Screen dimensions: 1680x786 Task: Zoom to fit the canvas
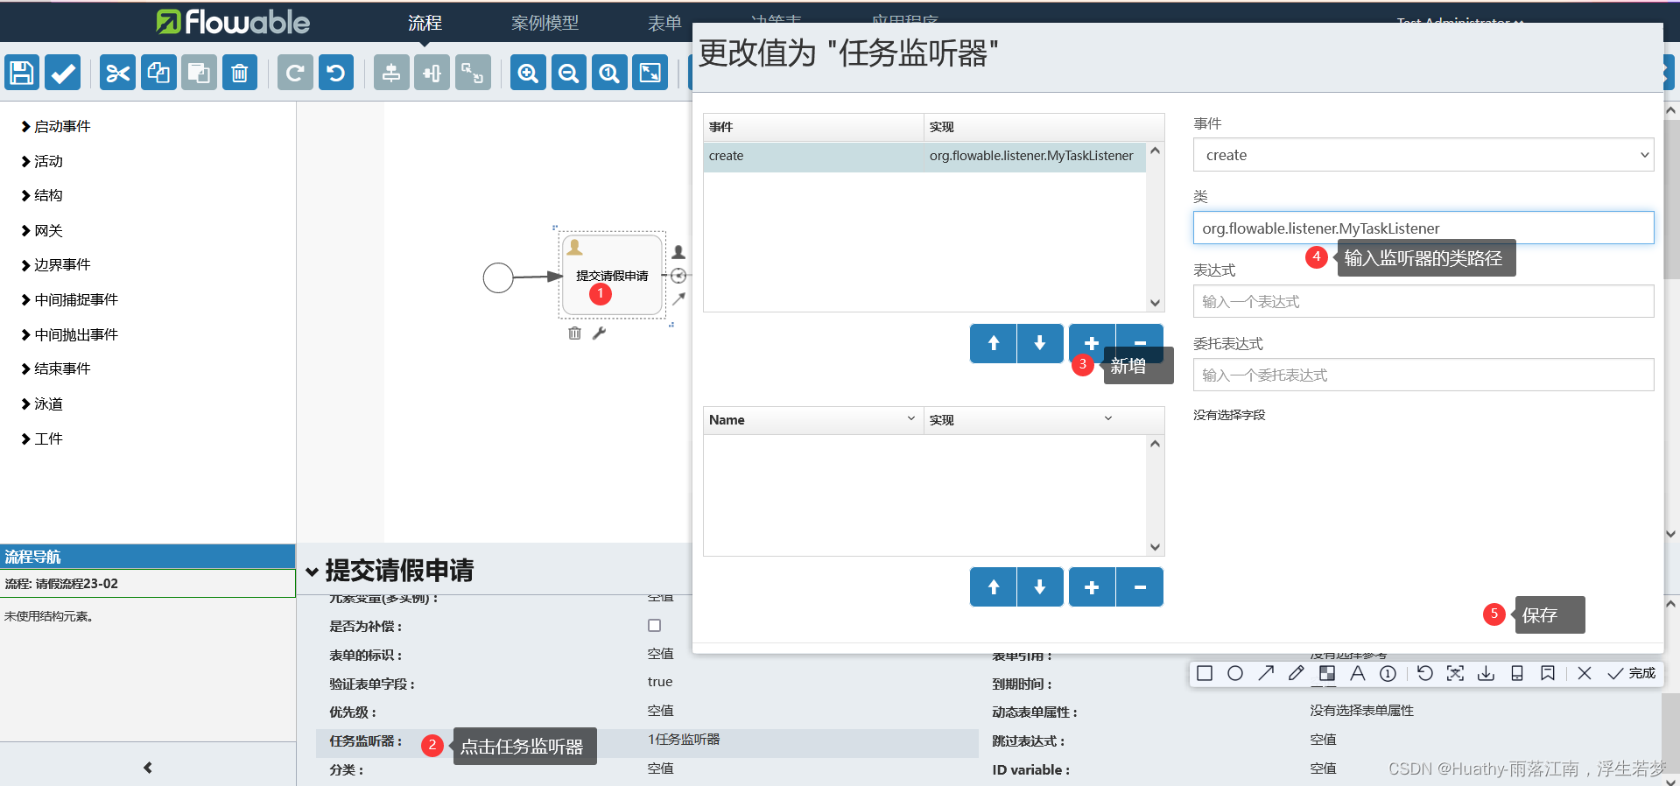650,73
